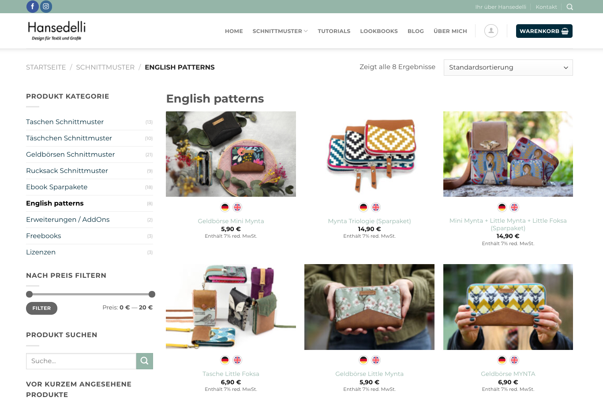Click UK flag under Geldbörse MYNTA
The width and height of the screenshot is (603, 401).
514,360
